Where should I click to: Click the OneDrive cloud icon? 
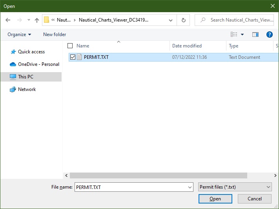(x=13, y=64)
